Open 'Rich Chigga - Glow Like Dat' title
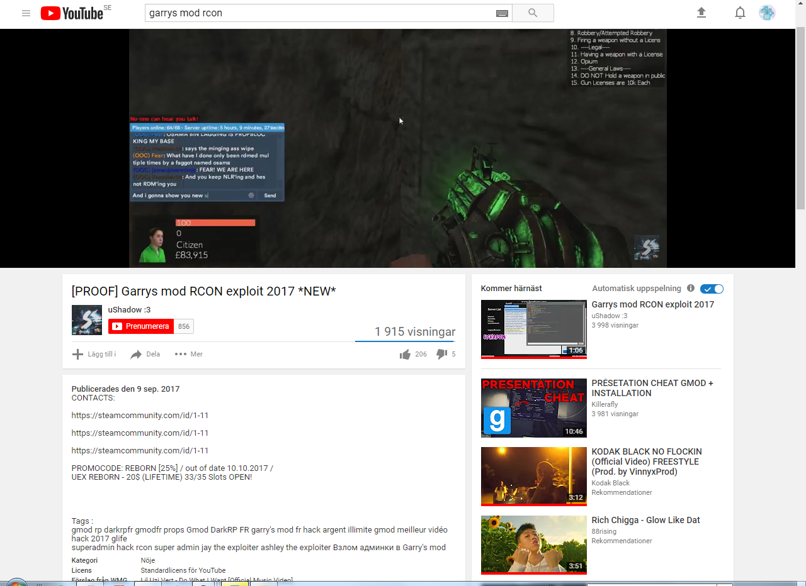Viewport: 806px width, 586px height. point(645,520)
